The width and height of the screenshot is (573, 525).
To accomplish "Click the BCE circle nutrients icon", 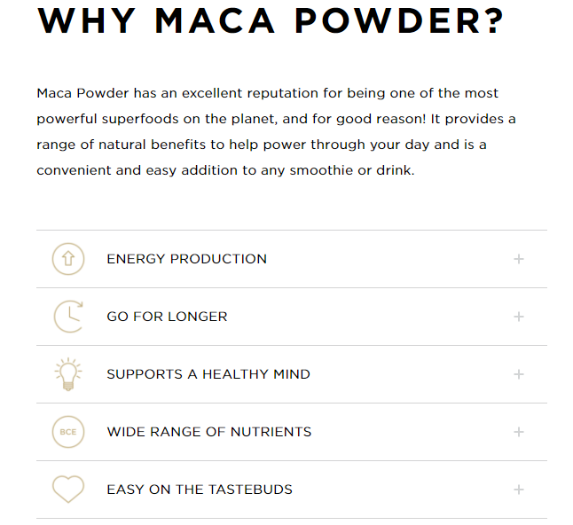I will [68, 432].
